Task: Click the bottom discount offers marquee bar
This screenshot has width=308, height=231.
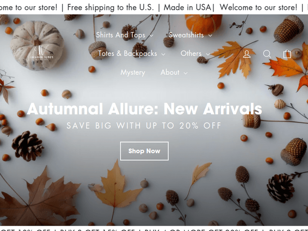Action: tap(154, 229)
